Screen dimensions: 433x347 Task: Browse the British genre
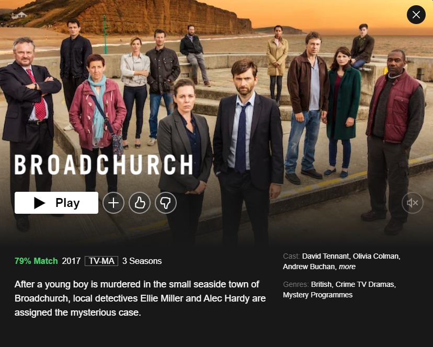tap(322, 284)
